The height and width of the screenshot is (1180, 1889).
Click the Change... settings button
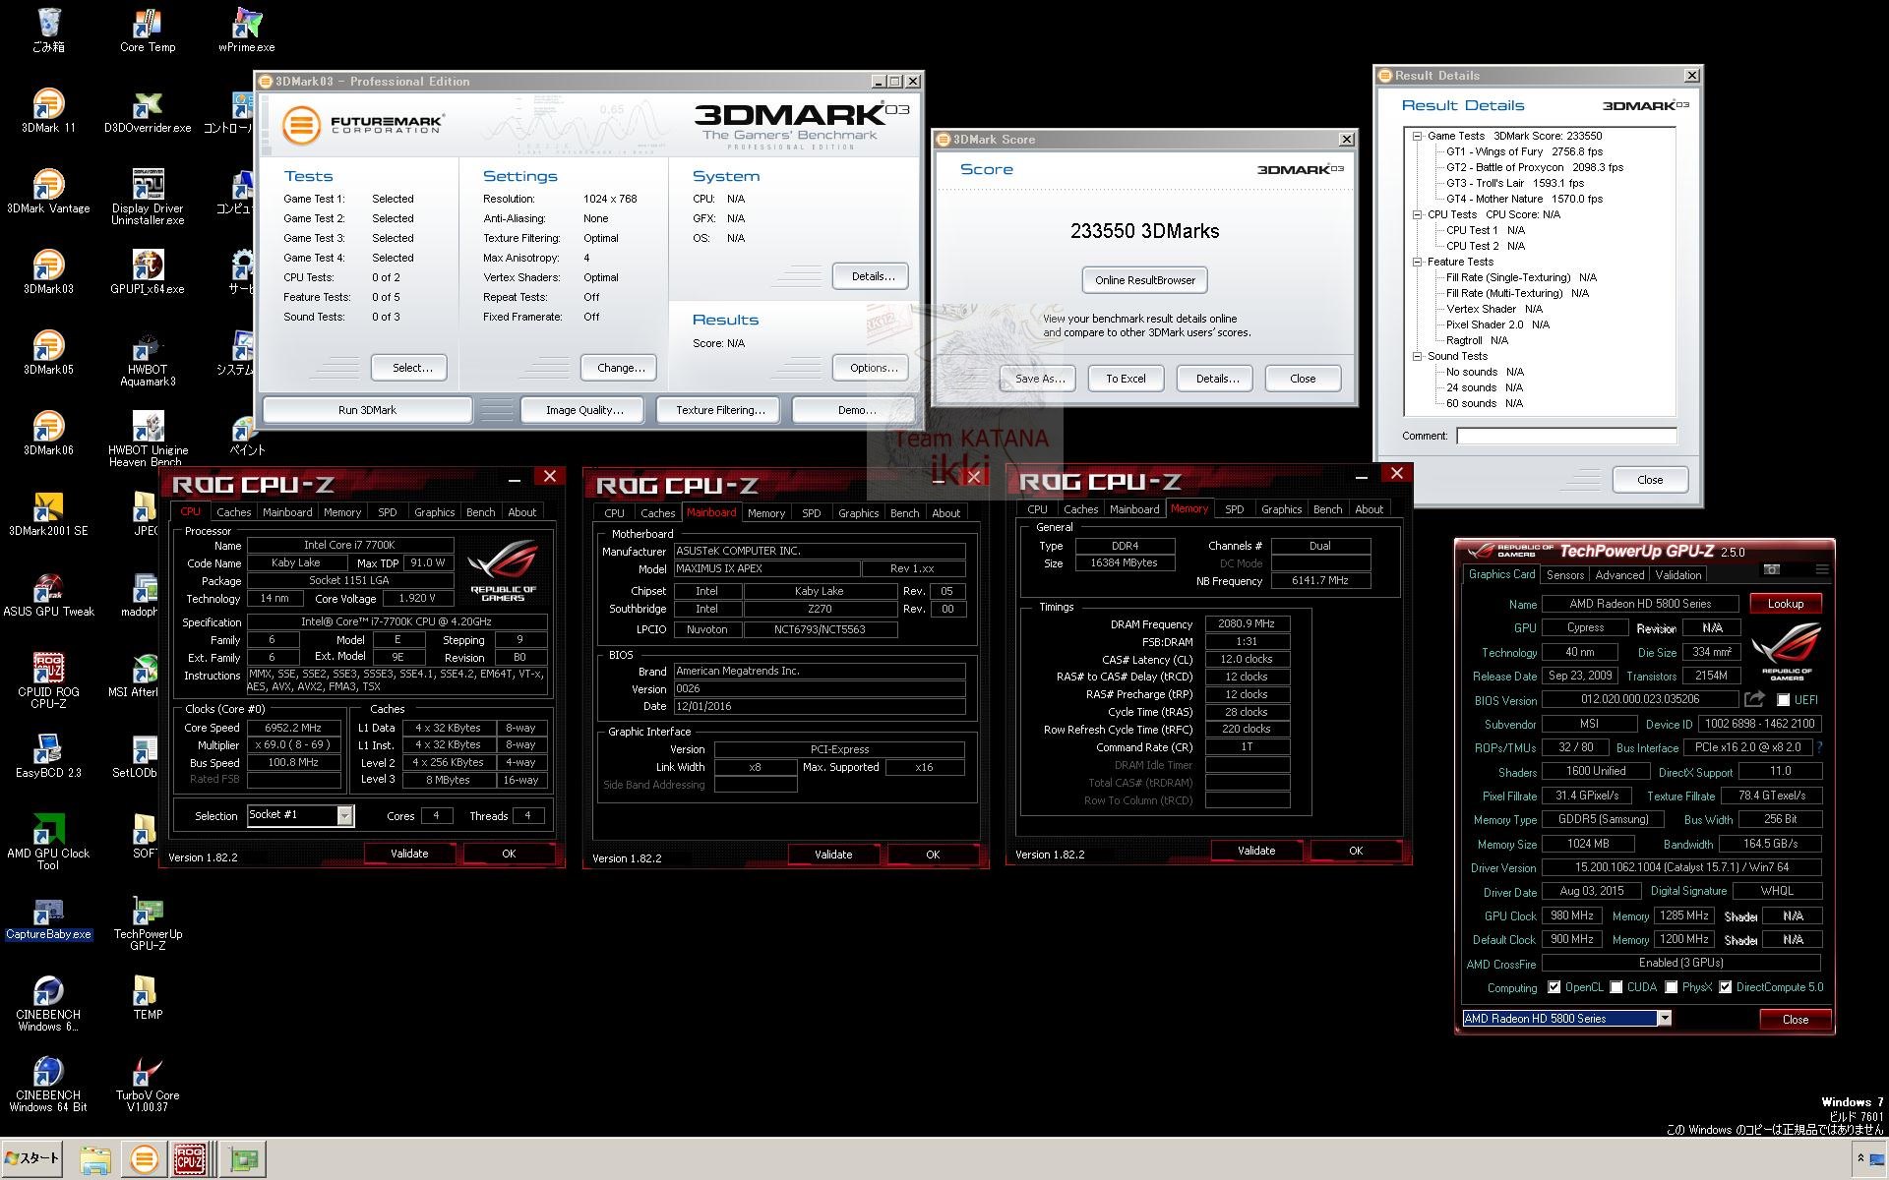pyautogui.click(x=620, y=368)
